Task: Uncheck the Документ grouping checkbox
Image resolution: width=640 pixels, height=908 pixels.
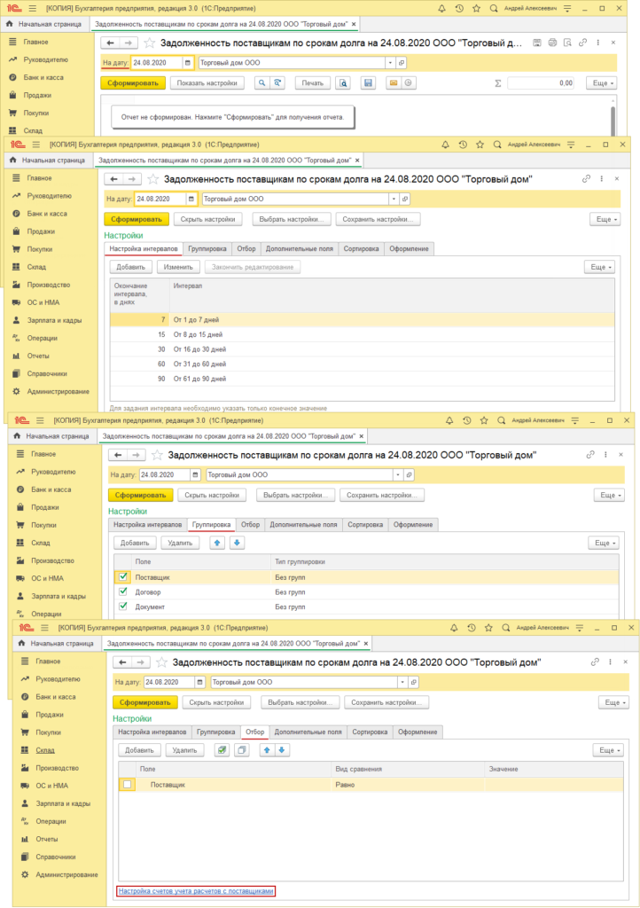Action: 123,607
